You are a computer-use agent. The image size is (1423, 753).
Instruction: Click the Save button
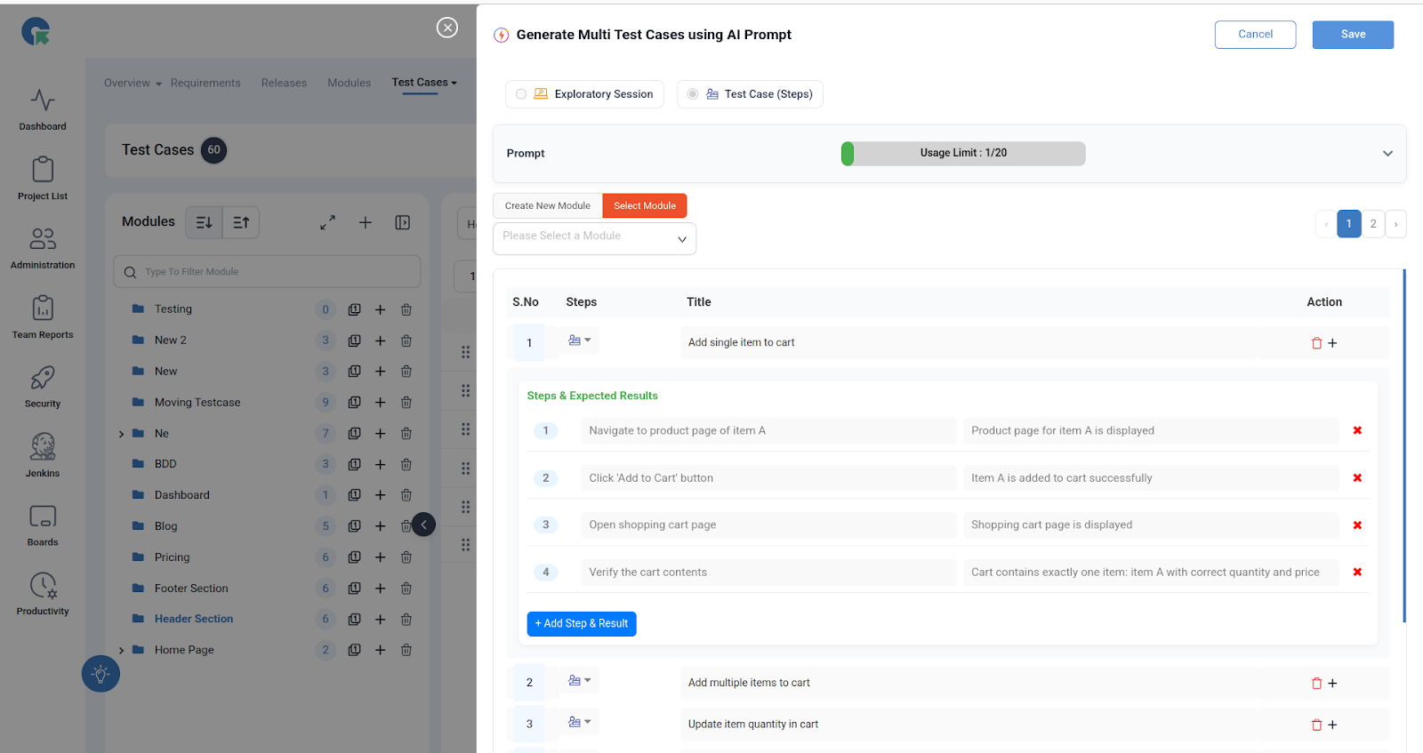pyautogui.click(x=1352, y=35)
